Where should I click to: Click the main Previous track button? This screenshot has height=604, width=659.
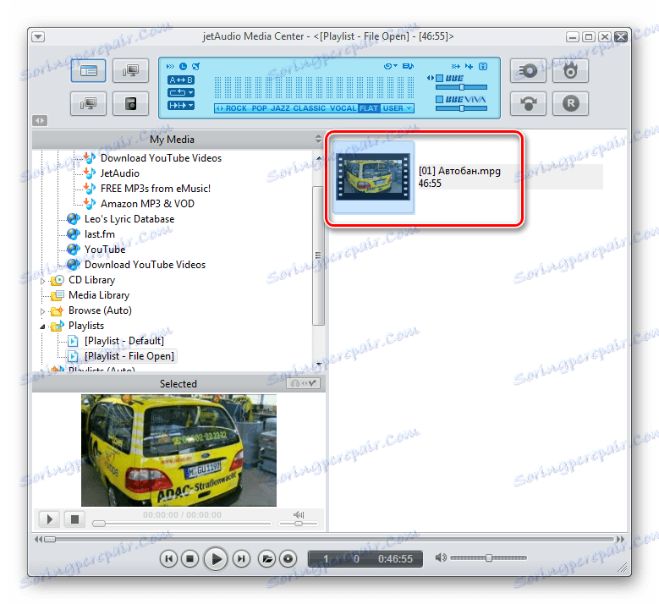pos(168,558)
